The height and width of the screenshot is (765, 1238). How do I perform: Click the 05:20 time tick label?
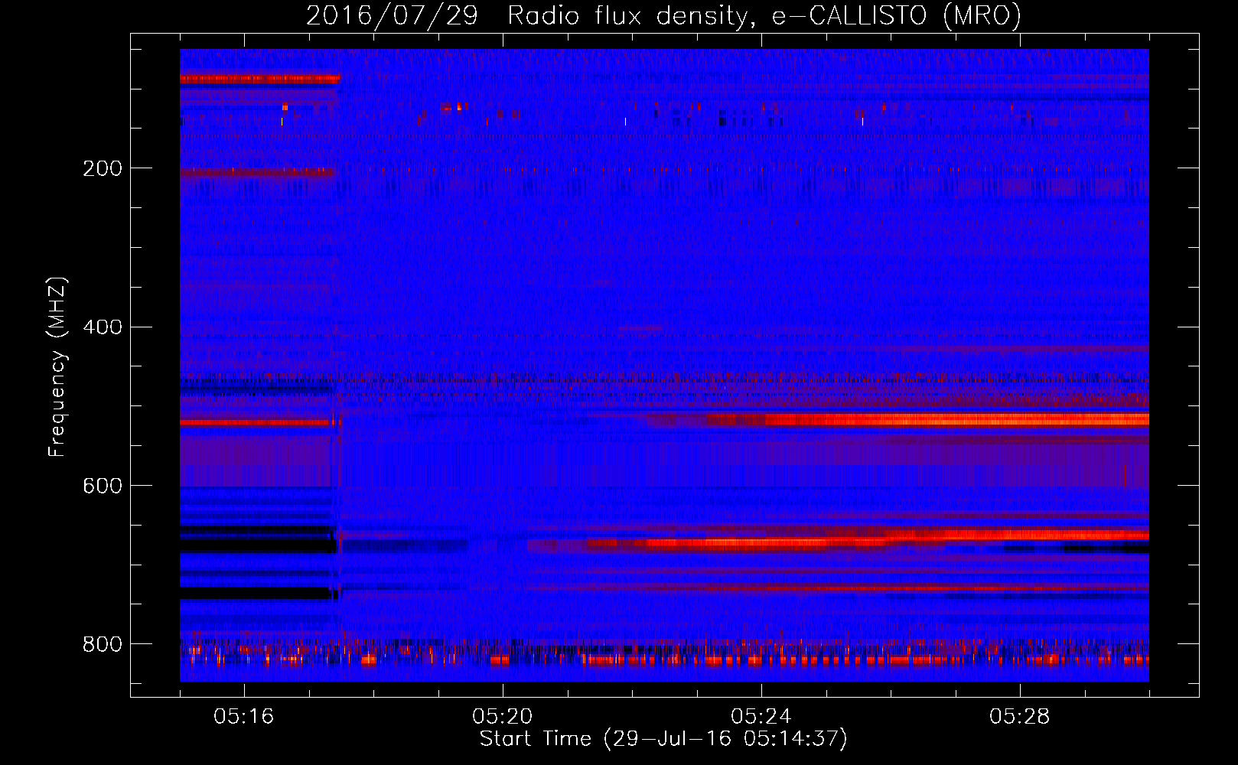502,717
